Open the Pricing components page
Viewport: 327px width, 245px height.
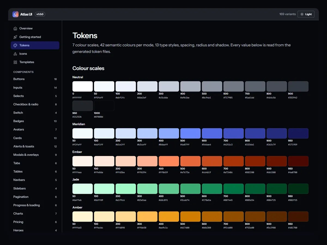[x=35, y=222]
